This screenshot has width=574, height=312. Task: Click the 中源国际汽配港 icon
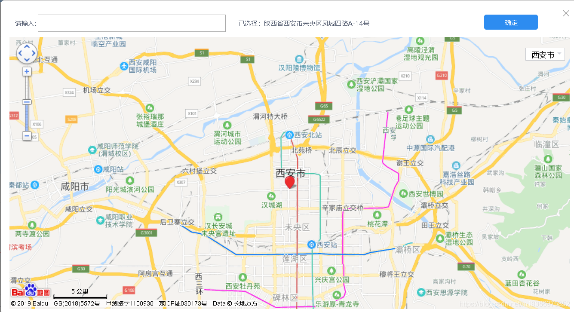coord(430,139)
